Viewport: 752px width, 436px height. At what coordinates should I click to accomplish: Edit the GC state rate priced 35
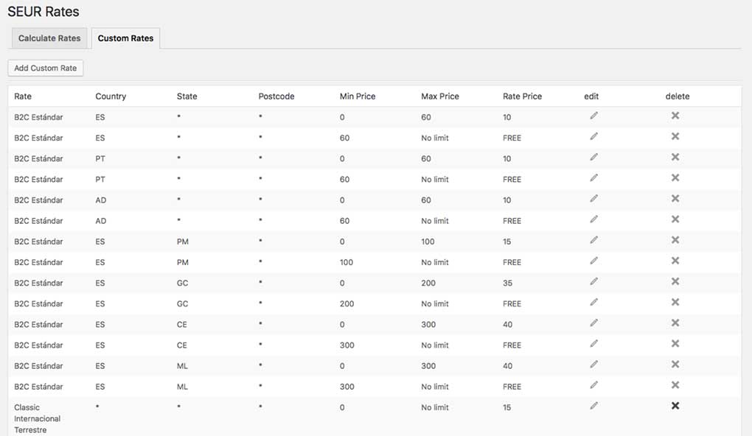pyautogui.click(x=593, y=281)
